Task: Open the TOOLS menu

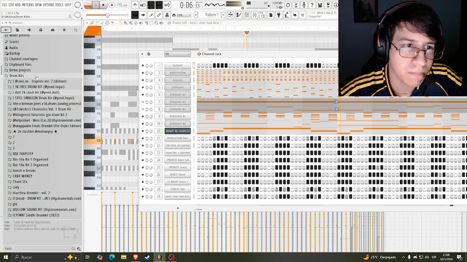Action: point(59,5)
